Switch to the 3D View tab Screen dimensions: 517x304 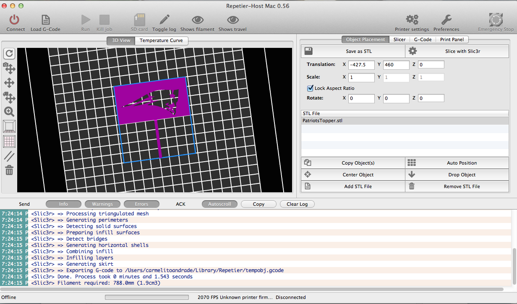coord(121,41)
